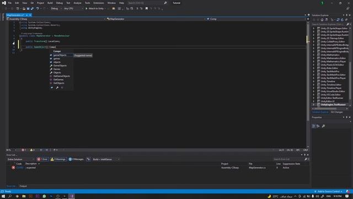Click the red error icon in C# error row

(x=13, y=167)
